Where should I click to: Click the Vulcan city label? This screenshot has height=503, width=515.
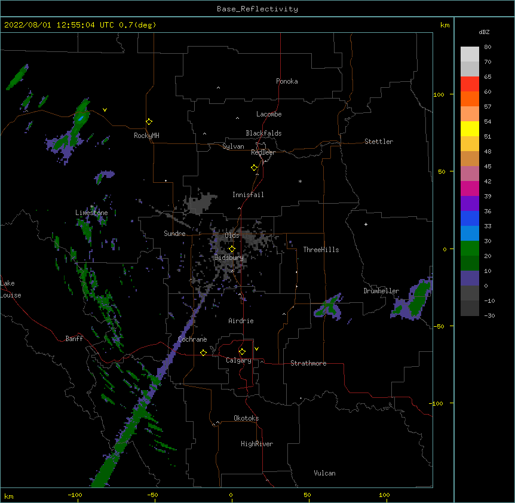click(x=324, y=473)
